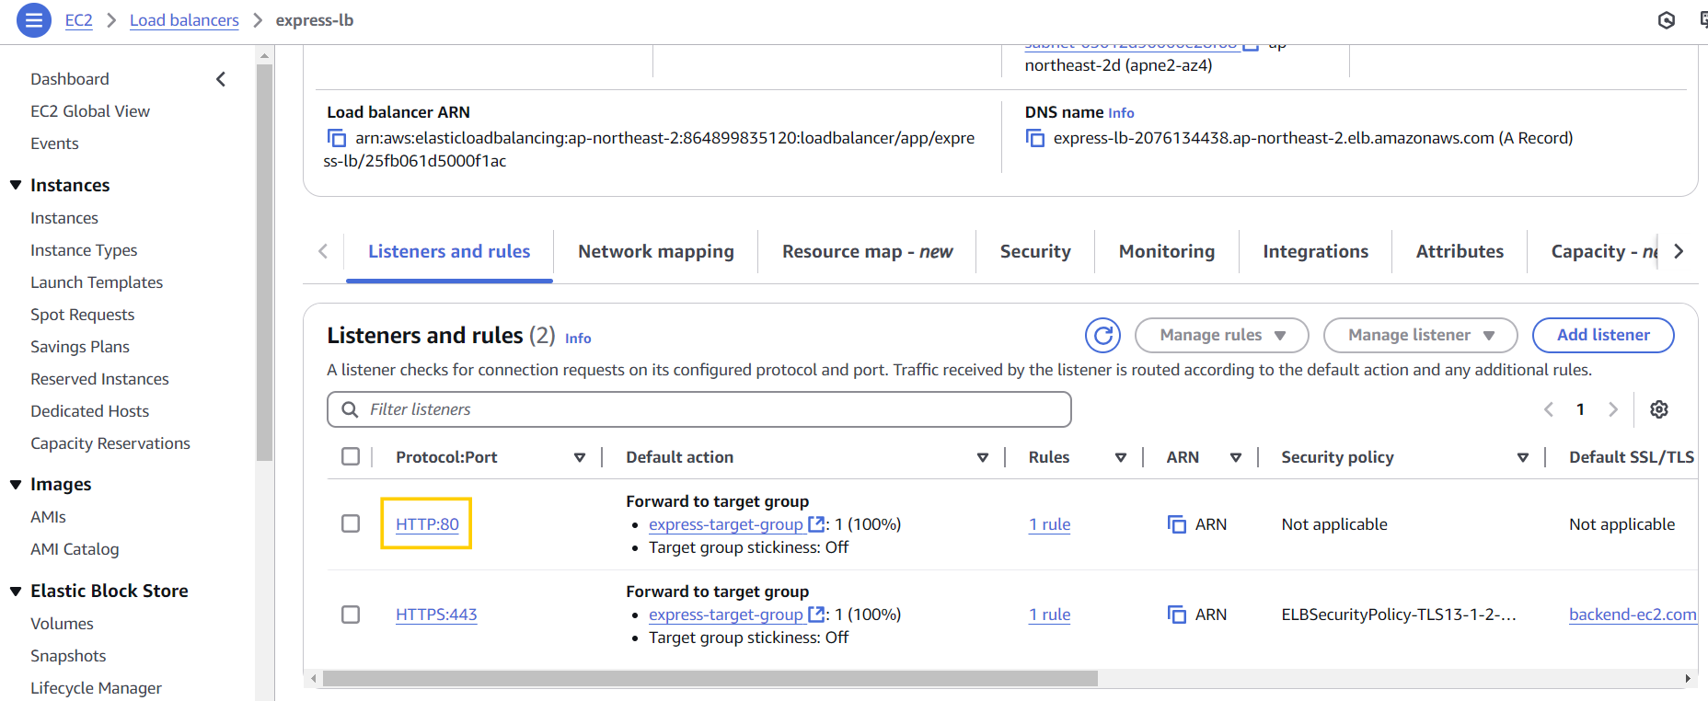Copy ARN of the HTTPS:443 listener
The image size is (1708, 701).
1177,615
